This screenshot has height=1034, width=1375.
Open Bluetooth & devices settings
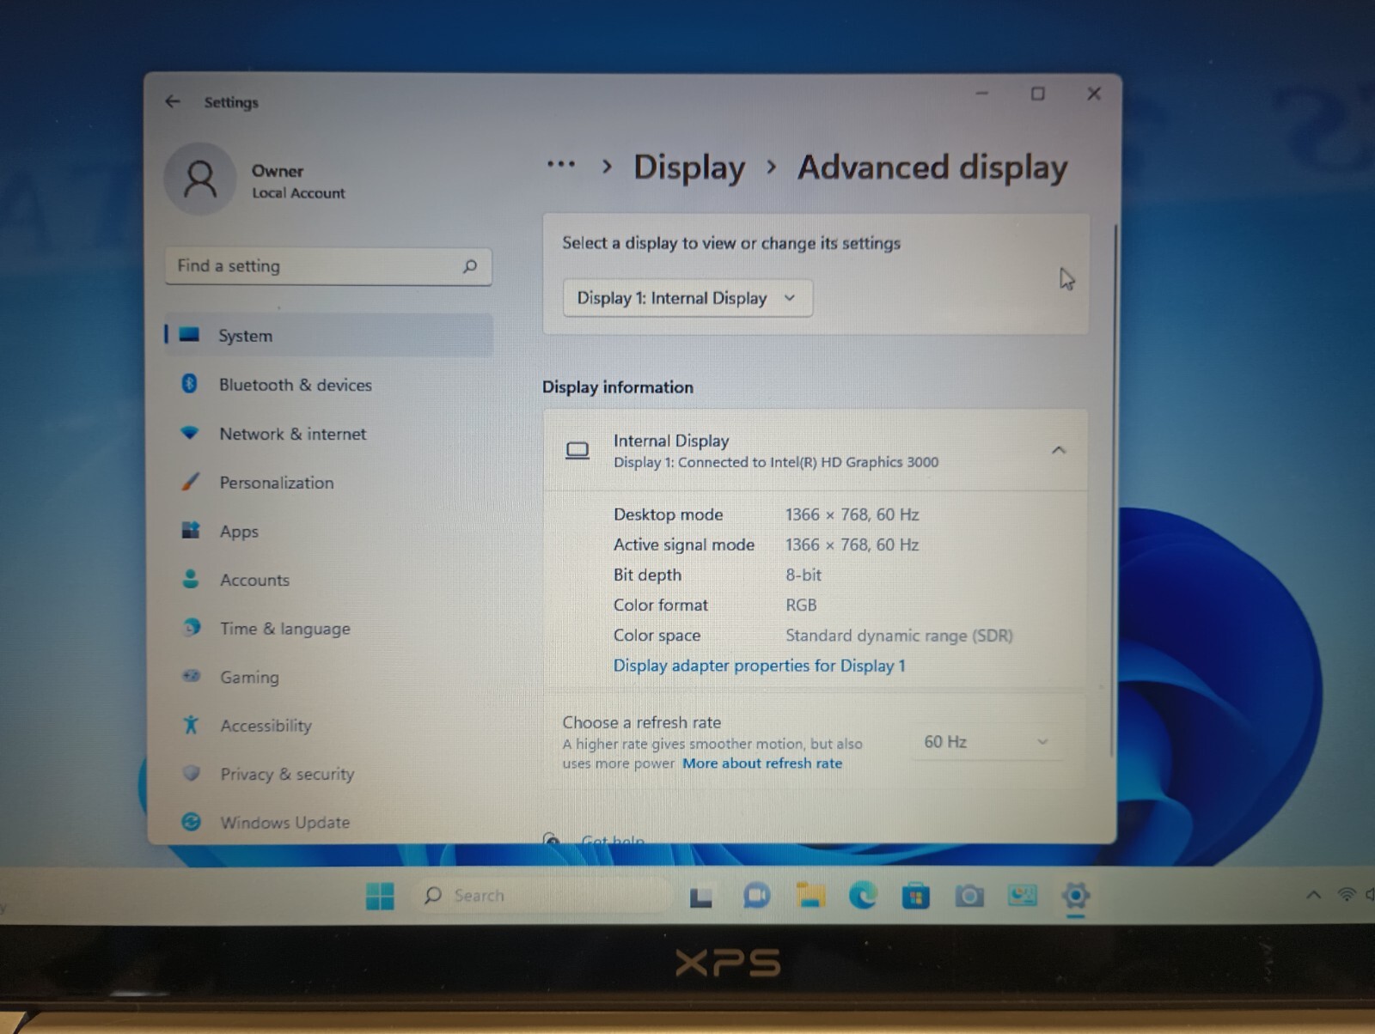328,385
